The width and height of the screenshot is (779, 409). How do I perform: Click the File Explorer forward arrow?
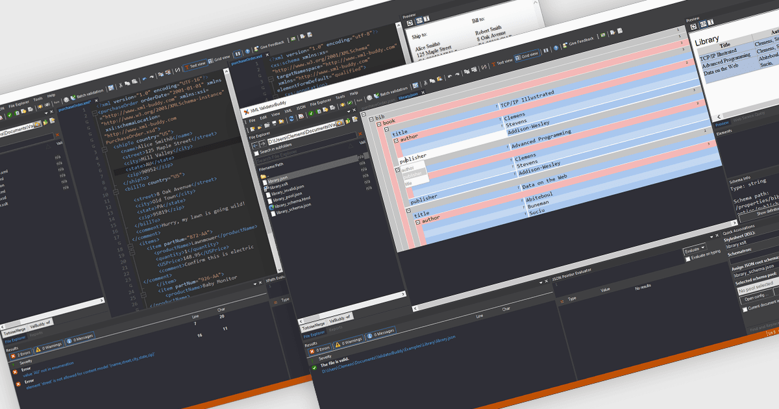[x=263, y=143]
